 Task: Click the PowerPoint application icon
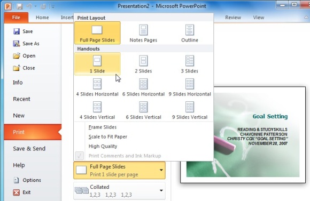click(8, 6)
